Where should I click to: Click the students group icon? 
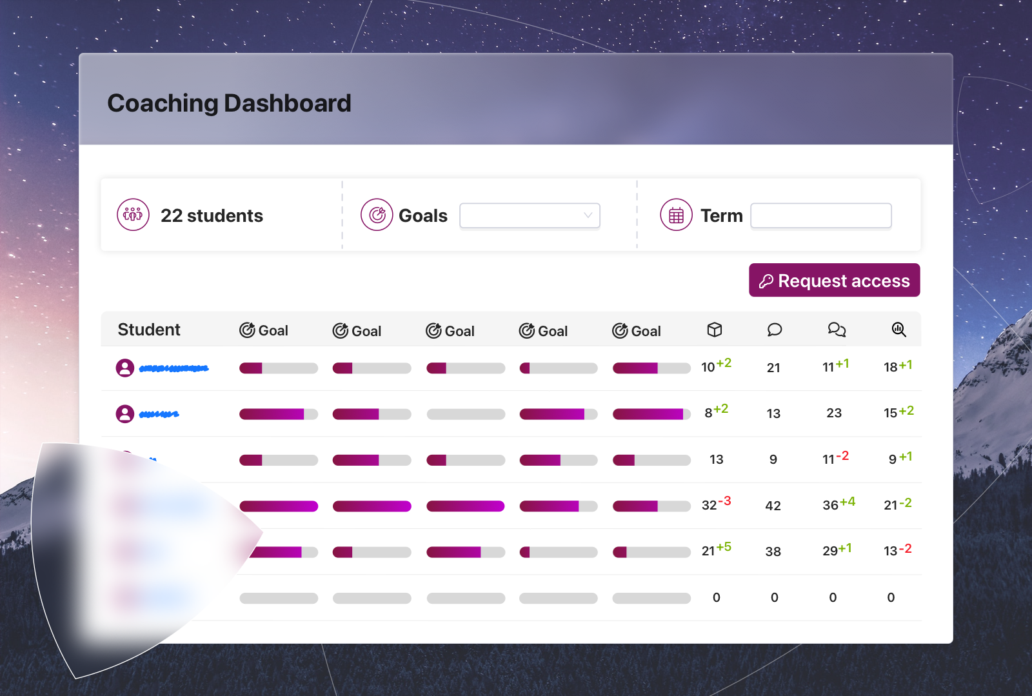coord(133,215)
